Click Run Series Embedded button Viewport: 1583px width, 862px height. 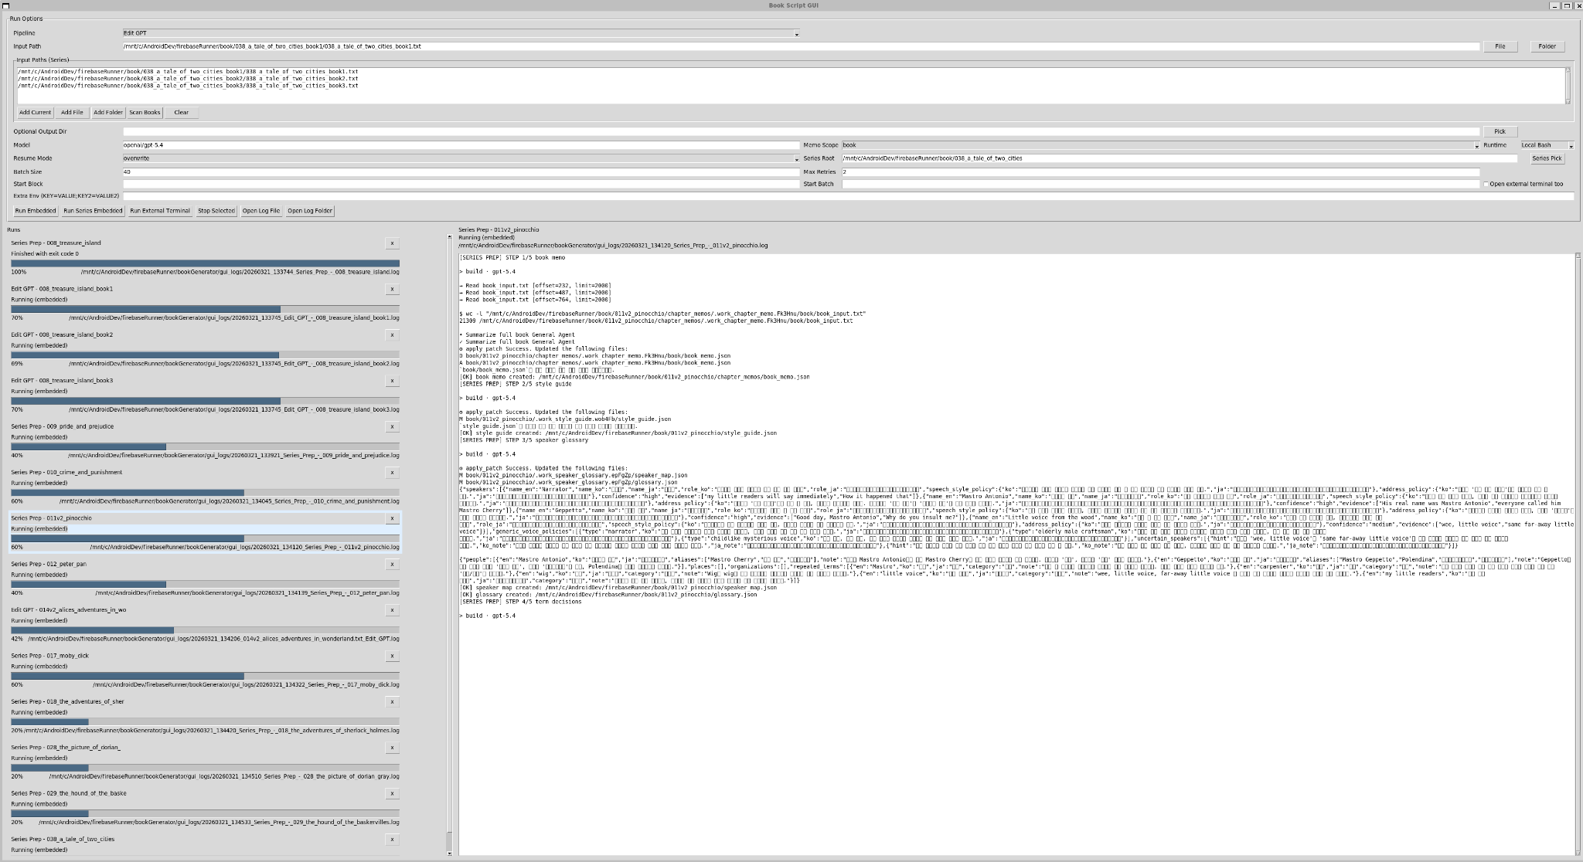click(93, 211)
